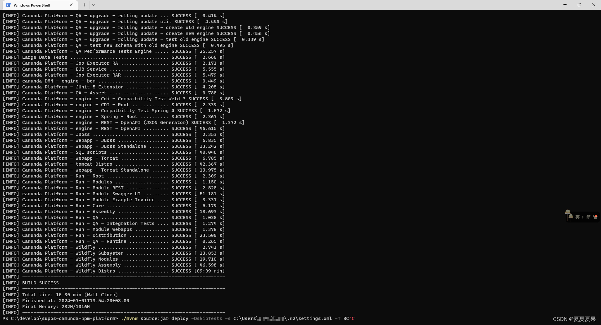Click the 'Wildfly Subsystem' result line
The image size is (601, 325).
tap(114, 253)
